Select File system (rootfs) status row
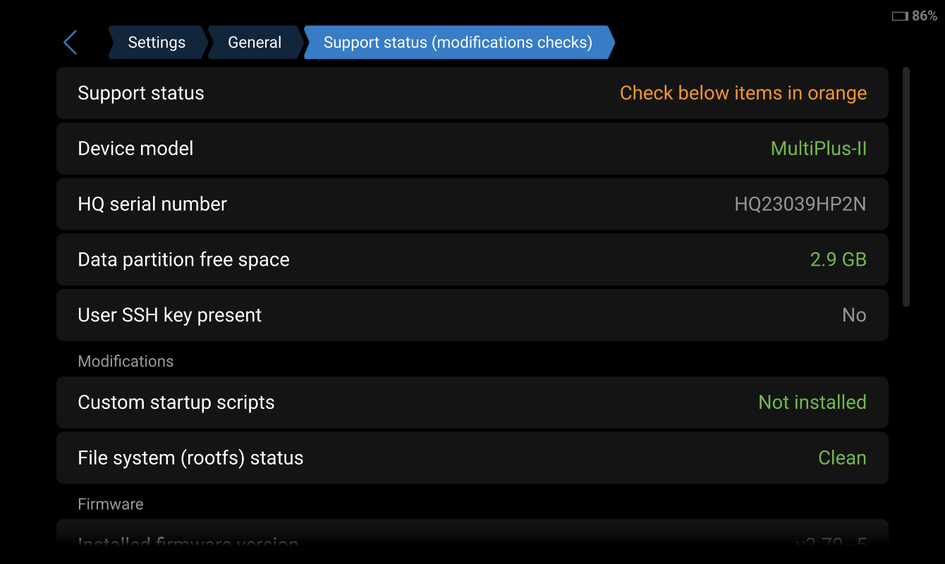This screenshot has width=945, height=564. (x=472, y=458)
